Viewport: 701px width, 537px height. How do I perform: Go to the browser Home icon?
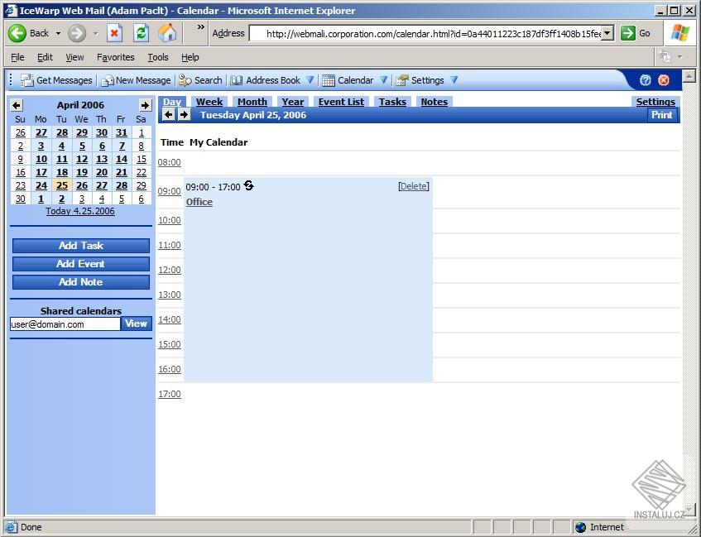pos(167,33)
